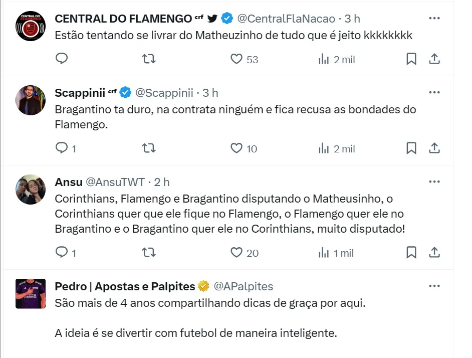Open more options on Pedro Apostas tweet
The width and height of the screenshot is (472, 358).
point(434,286)
